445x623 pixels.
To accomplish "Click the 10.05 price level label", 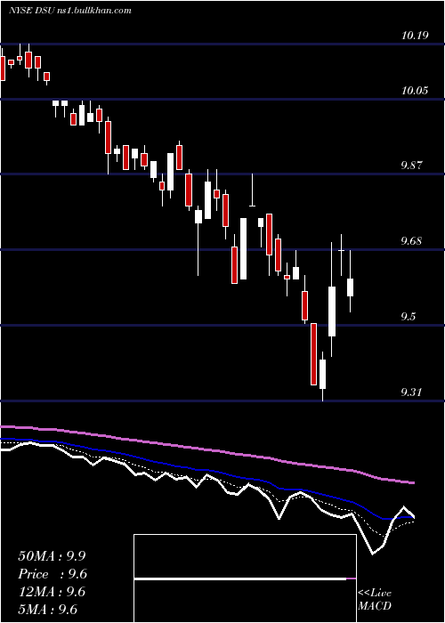I will tap(415, 90).
